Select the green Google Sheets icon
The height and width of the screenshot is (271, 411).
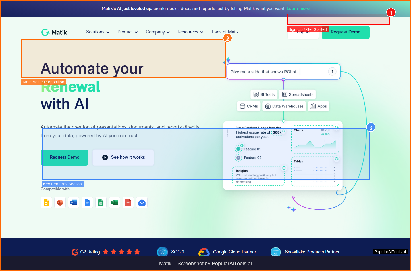(101, 202)
